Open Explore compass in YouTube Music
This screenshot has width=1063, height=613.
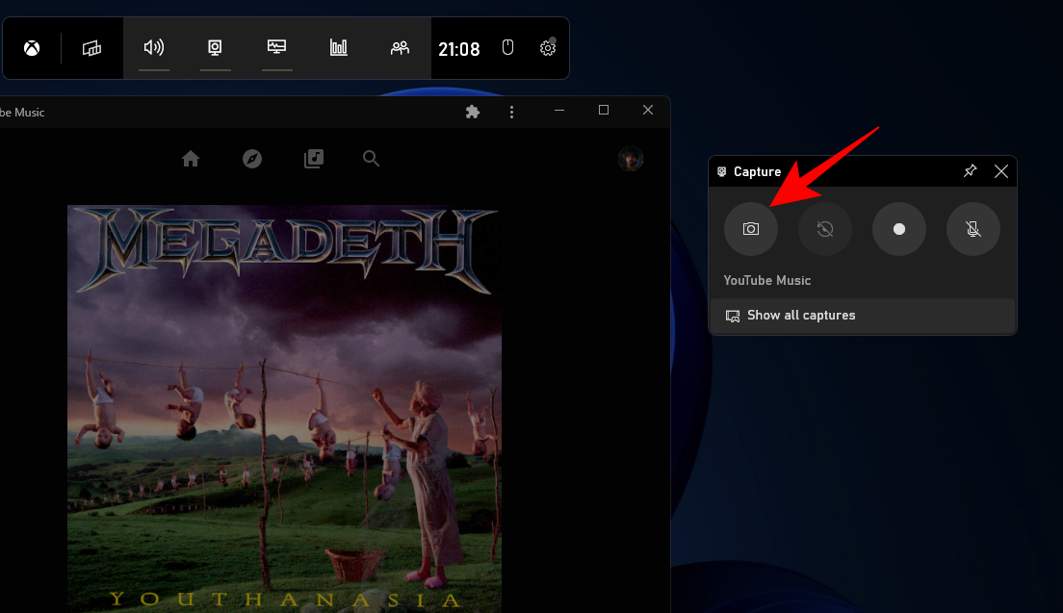(x=252, y=159)
